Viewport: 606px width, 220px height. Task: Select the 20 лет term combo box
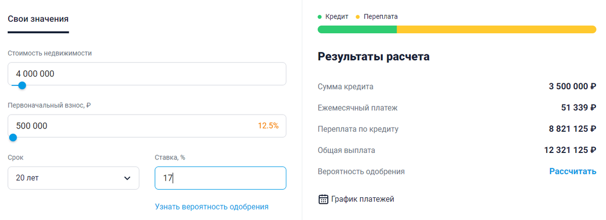pos(73,178)
